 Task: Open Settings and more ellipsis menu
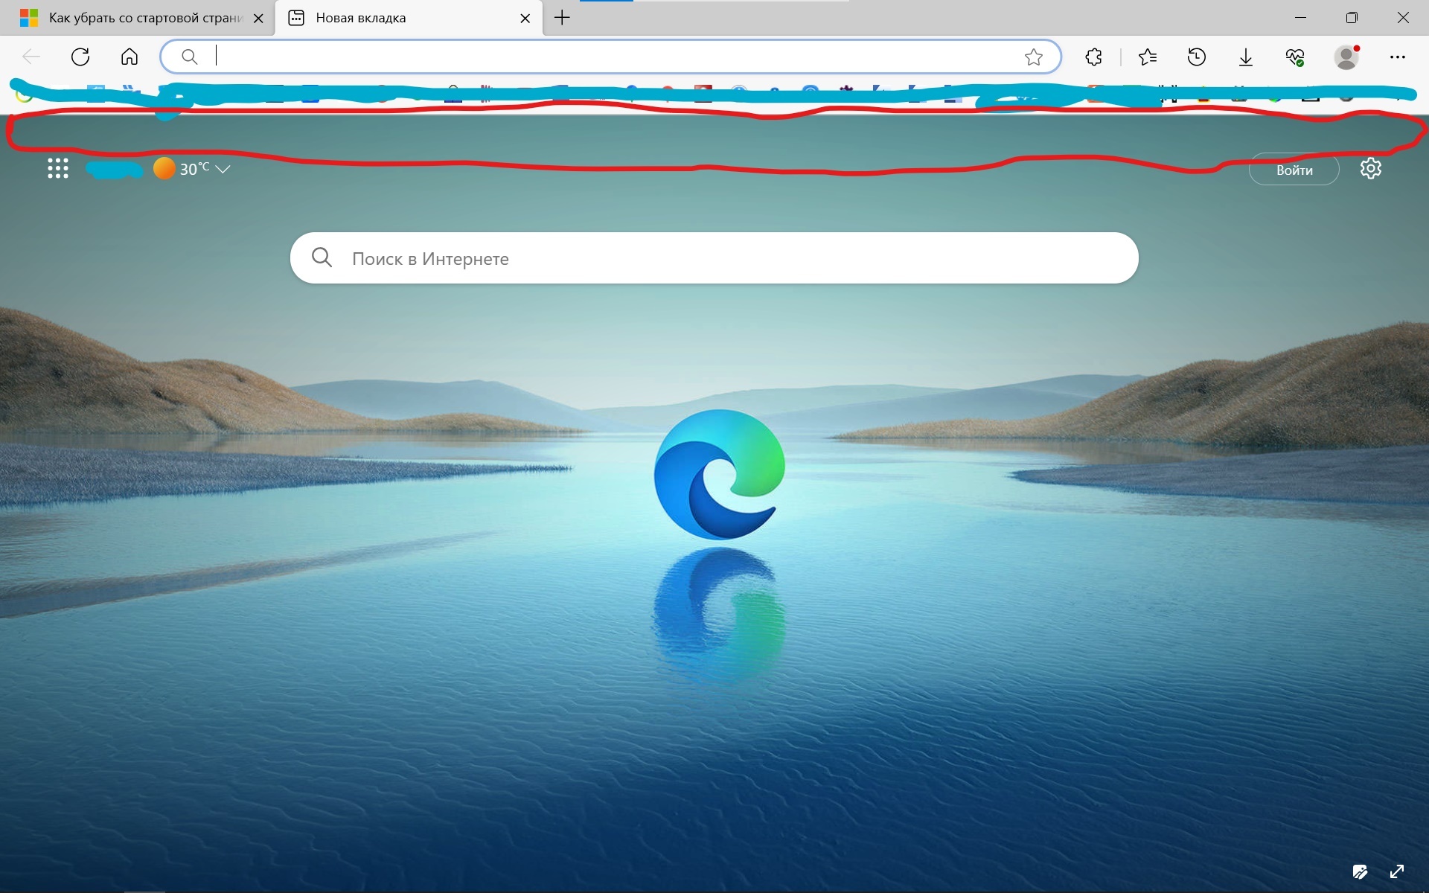[x=1398, y=57]
